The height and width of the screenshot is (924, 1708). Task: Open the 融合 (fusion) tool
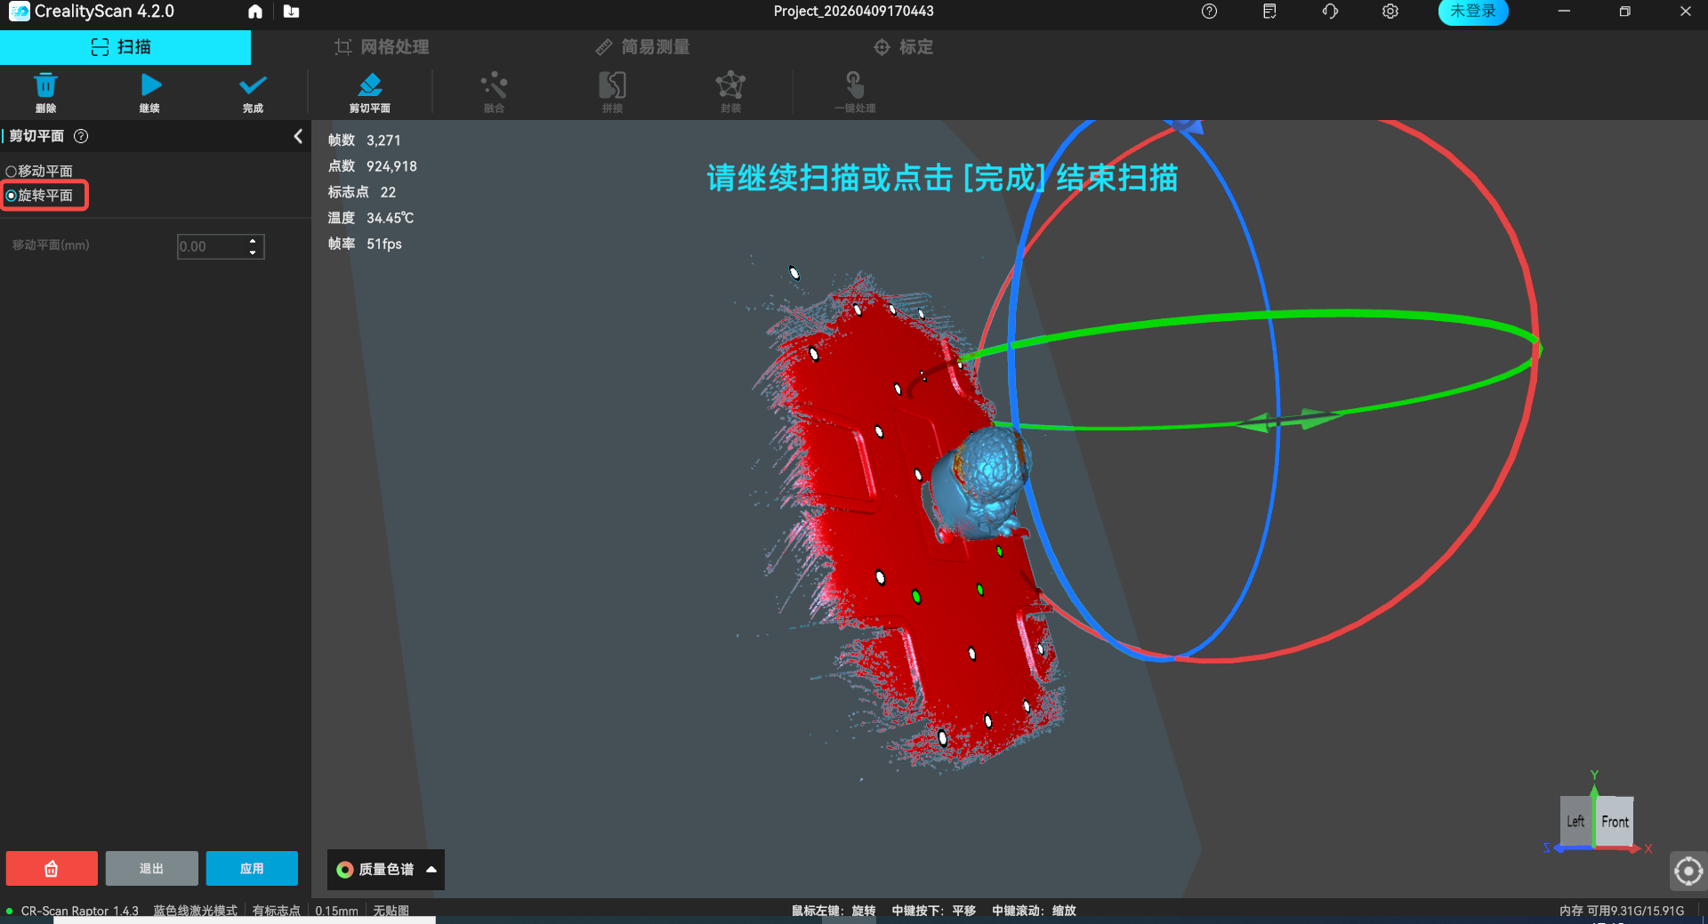pos(495,92)
